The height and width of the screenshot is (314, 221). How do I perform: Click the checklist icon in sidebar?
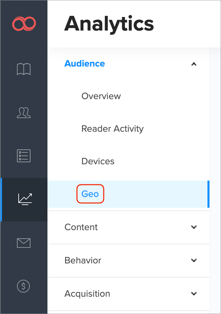pos(24,155)
